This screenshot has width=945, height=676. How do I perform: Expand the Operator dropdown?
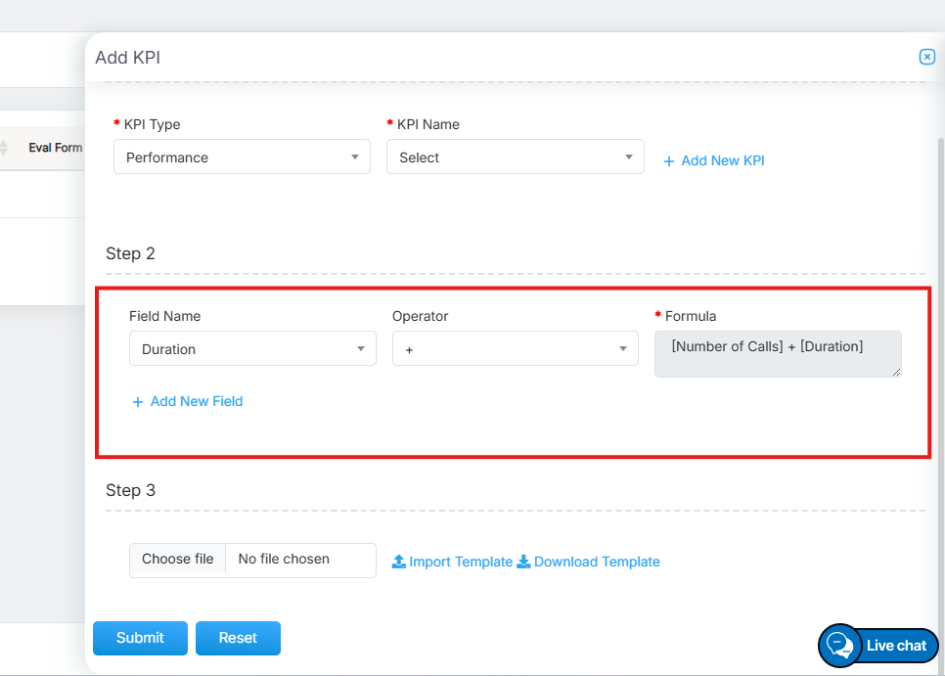pyautogui.click(x=515, y=349)
